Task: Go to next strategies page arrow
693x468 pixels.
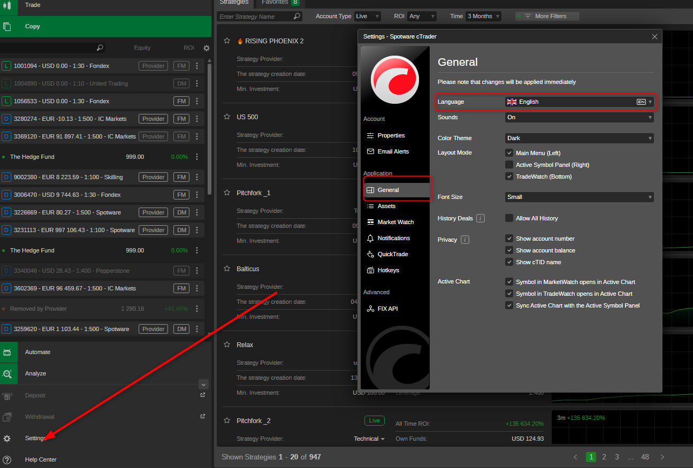Action: [x=662, y=457]
